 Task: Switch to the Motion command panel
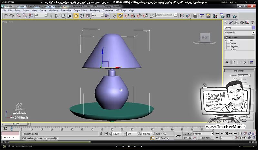click(x=242, y=22)
